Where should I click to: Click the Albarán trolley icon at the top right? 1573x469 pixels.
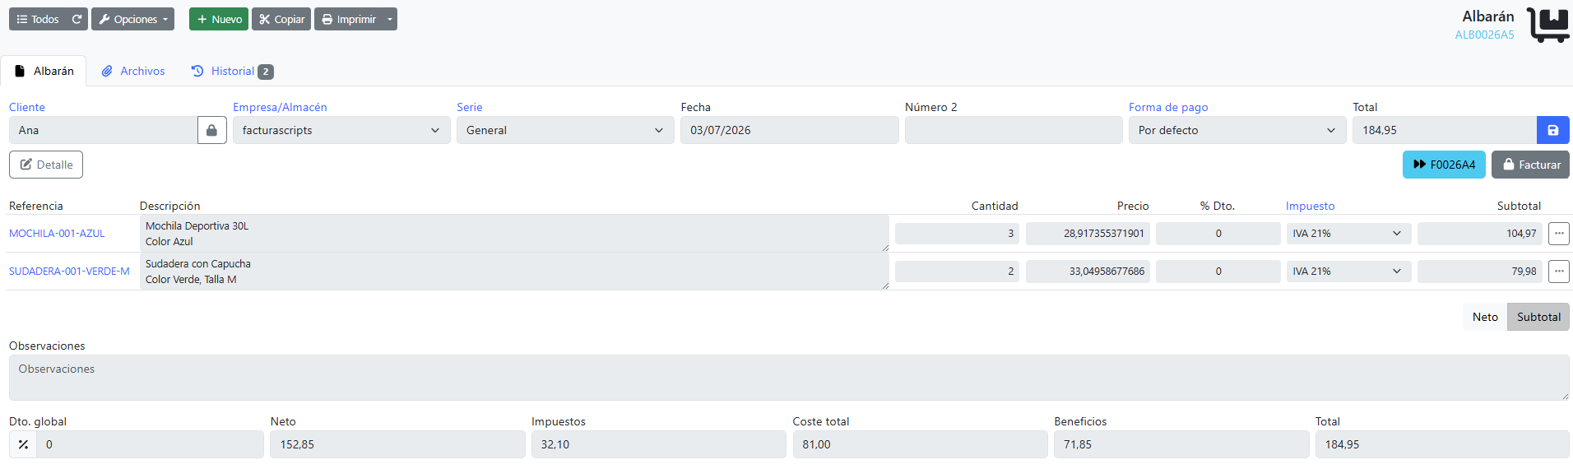click(1547, 25)
